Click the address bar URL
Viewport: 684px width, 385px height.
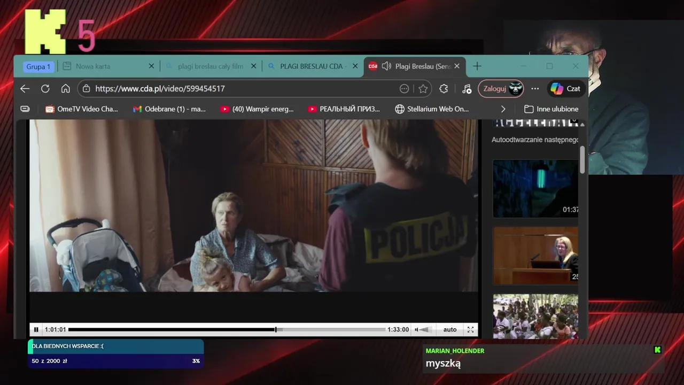click(x=160, y=89)
